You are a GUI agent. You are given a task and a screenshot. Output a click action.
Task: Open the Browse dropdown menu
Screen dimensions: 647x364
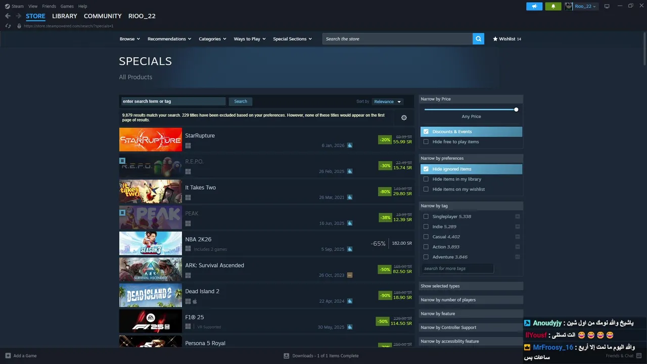130,39
